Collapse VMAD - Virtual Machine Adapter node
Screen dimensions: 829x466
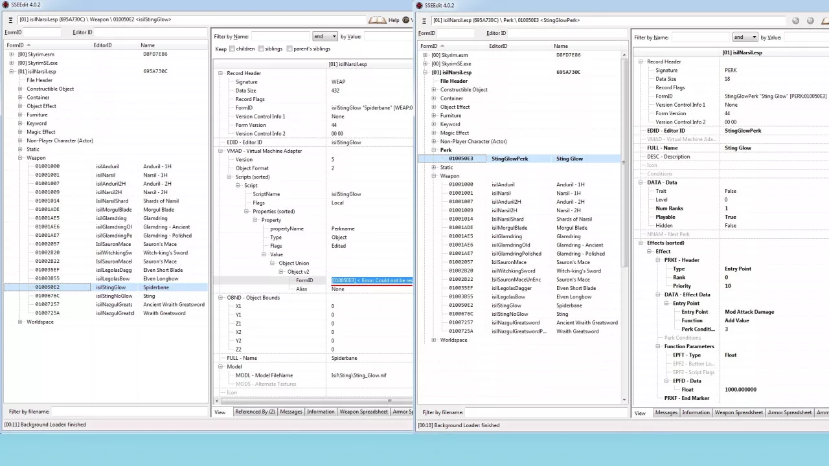pyautogui.click(x=220, y=151)
